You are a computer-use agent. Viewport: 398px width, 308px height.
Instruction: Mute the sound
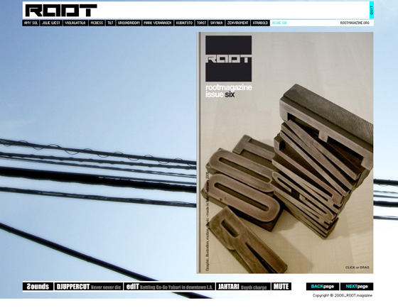(281, 287)
